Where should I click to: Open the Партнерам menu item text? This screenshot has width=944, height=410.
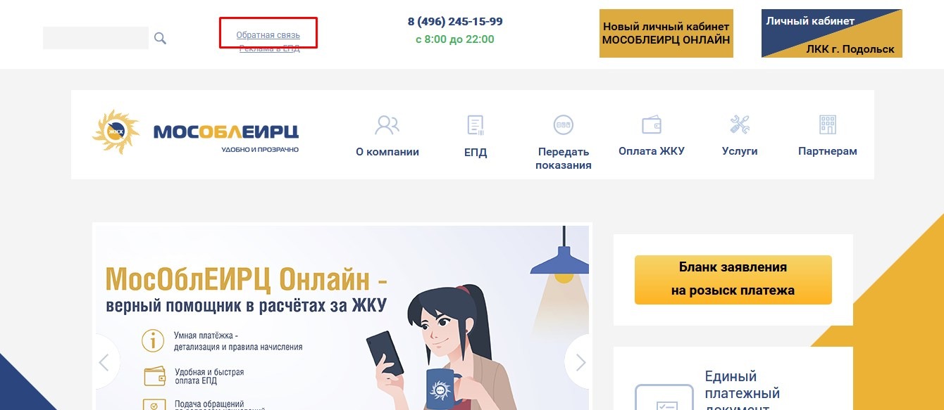coord(828,151)
